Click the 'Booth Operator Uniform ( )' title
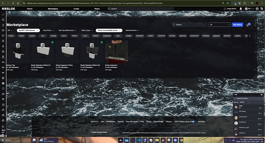The image size is (265, 143). [41, 65]
